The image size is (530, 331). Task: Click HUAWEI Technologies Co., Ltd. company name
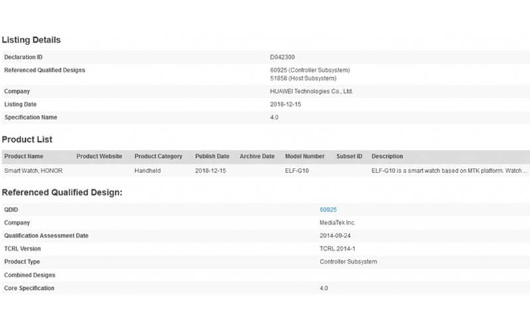[311, 92]
